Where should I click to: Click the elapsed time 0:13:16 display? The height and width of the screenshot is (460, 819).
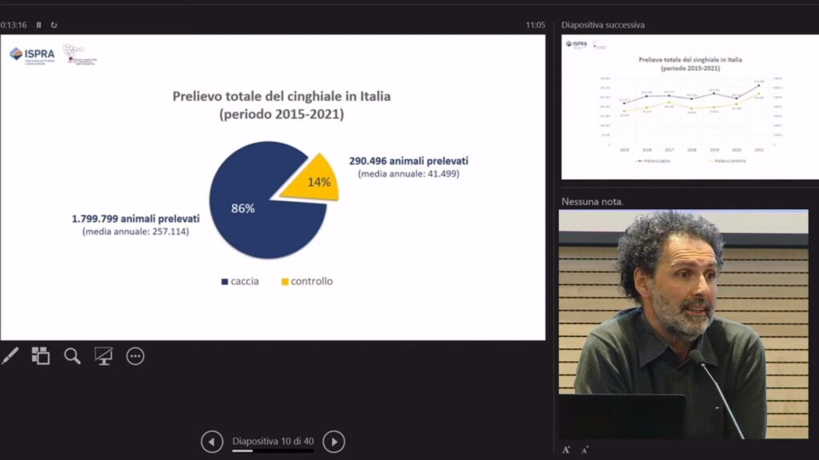[14, 25]
